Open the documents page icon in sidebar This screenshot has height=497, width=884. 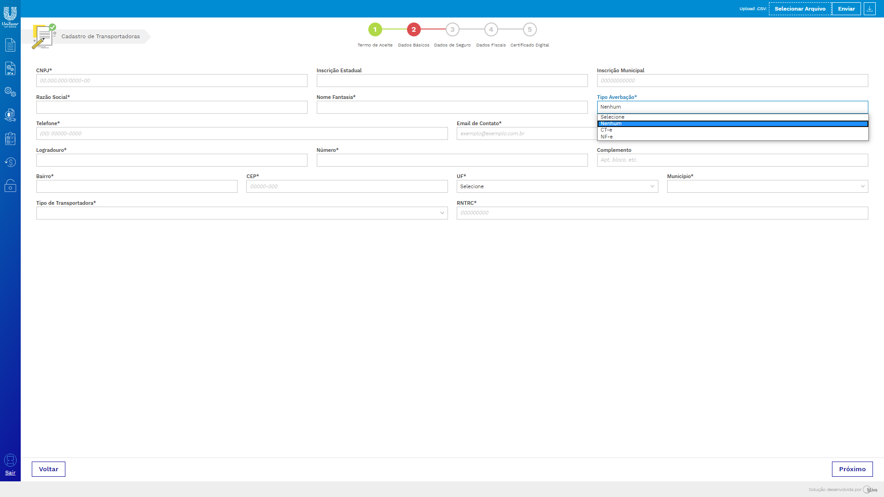point(10,45)
